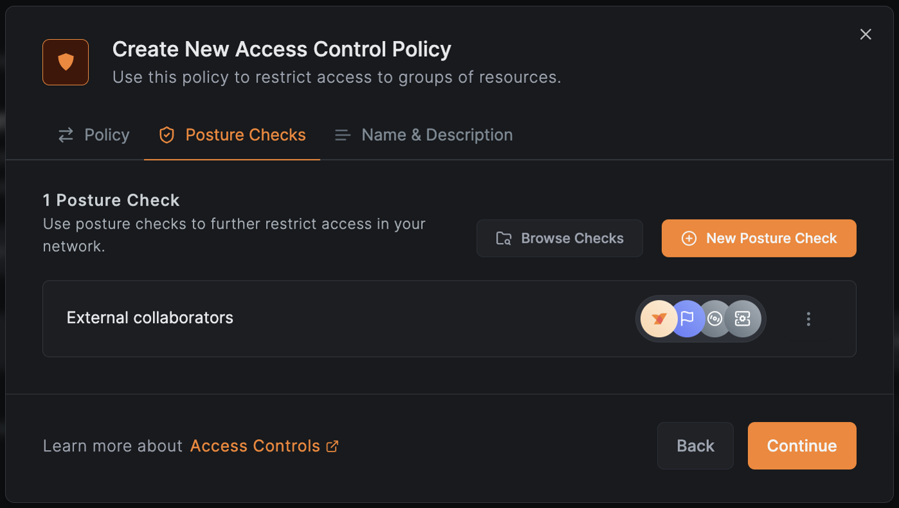Open the Access Controls documentation link
This screenshot has height=508, width=899.
[x=254, y=446]
